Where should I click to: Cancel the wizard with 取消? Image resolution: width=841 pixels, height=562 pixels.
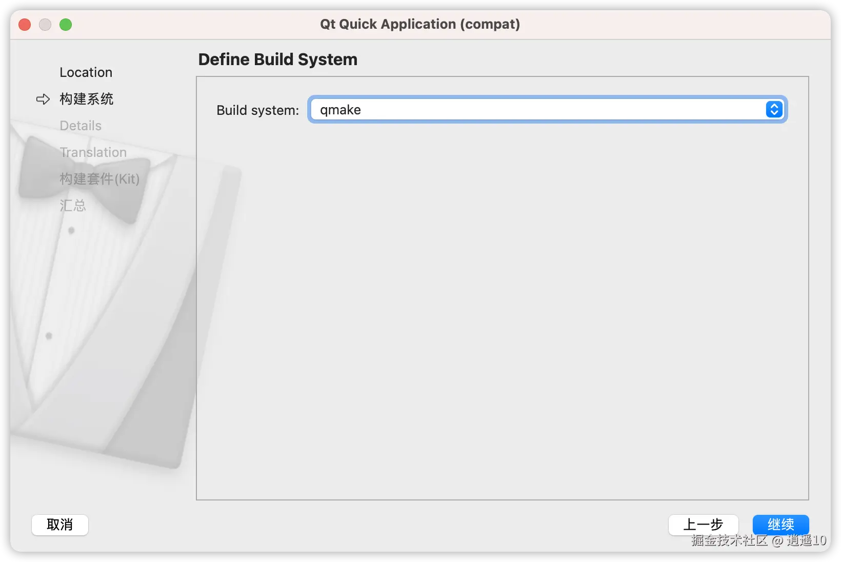pyautogui.click(x=60, y=525)
